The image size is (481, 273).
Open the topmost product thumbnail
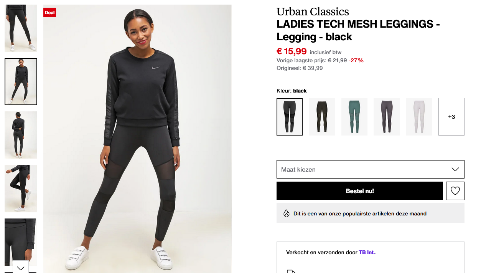20,28
